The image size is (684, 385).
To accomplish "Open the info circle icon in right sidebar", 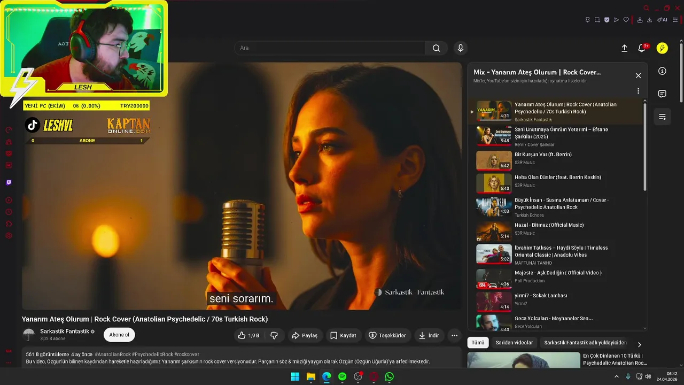I will pyautogui.click(x=662, y=71).
